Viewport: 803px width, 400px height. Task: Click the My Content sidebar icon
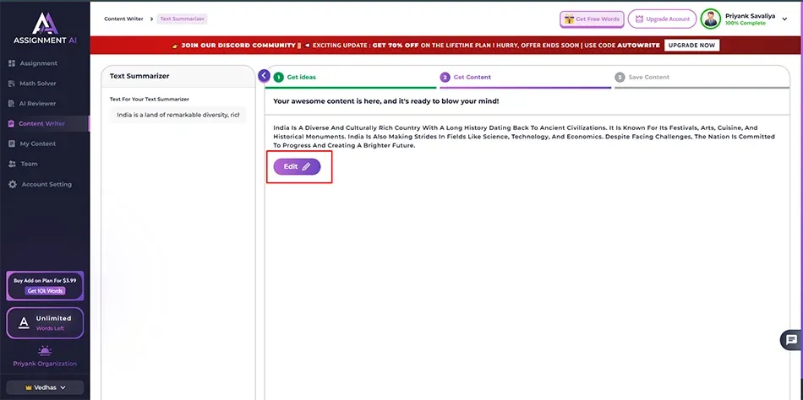point(12,143)
